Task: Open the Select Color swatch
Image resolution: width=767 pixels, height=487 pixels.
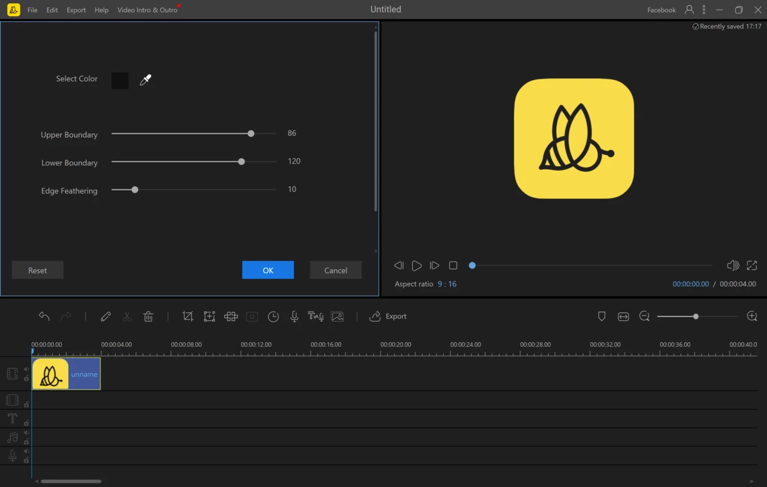Action: [120, 80]
